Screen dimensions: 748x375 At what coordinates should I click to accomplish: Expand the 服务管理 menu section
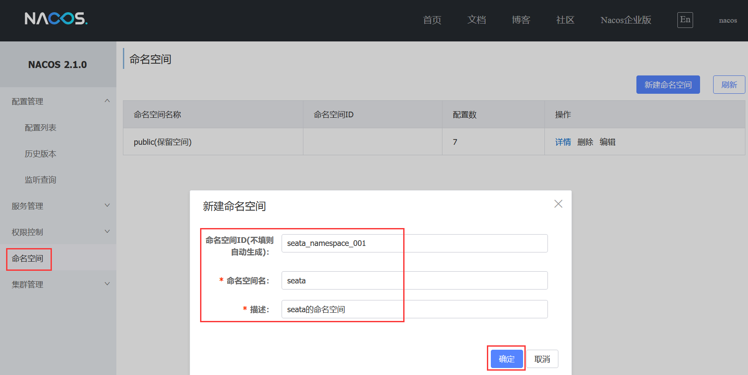click(107, 206)
